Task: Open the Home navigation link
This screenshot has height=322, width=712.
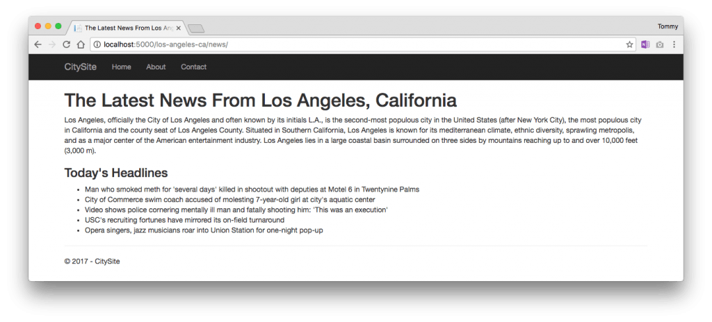Action: 121,67
